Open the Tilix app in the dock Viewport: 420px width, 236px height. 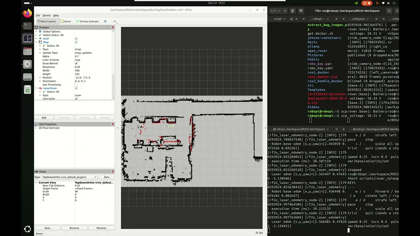click(28, 38)
